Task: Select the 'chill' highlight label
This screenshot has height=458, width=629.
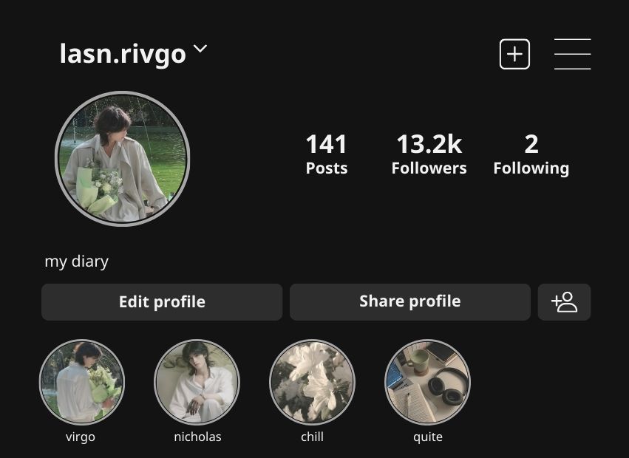Action: pos(312,437)
